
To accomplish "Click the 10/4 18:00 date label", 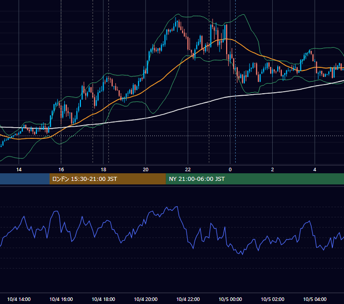I will [x=103, y=299].
